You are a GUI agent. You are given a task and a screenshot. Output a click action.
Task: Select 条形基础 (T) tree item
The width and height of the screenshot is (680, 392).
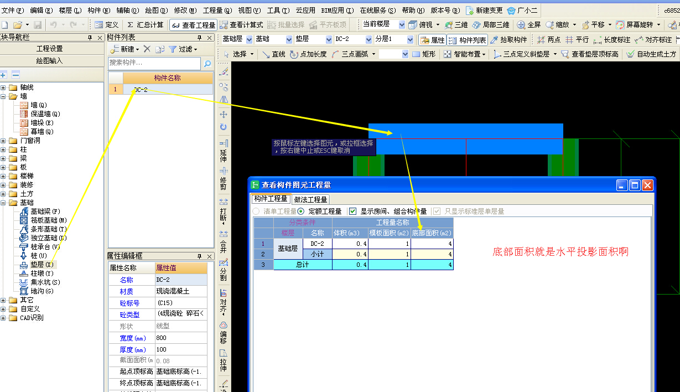(43, 229)
